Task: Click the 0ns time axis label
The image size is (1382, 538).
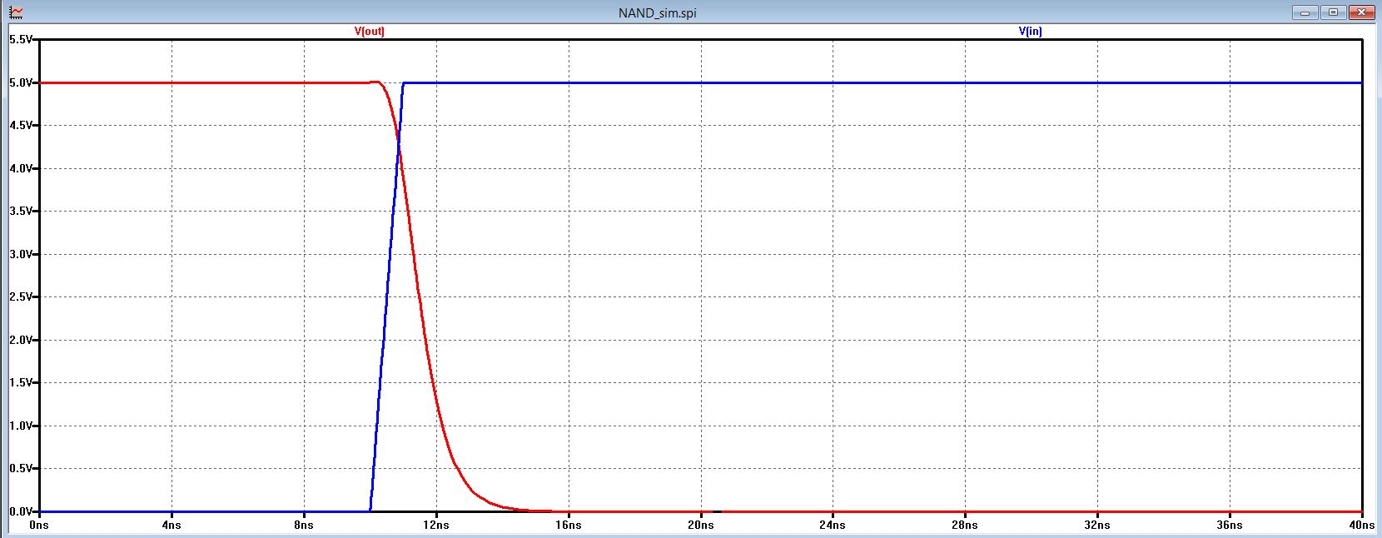Action: tap(39, 525)
